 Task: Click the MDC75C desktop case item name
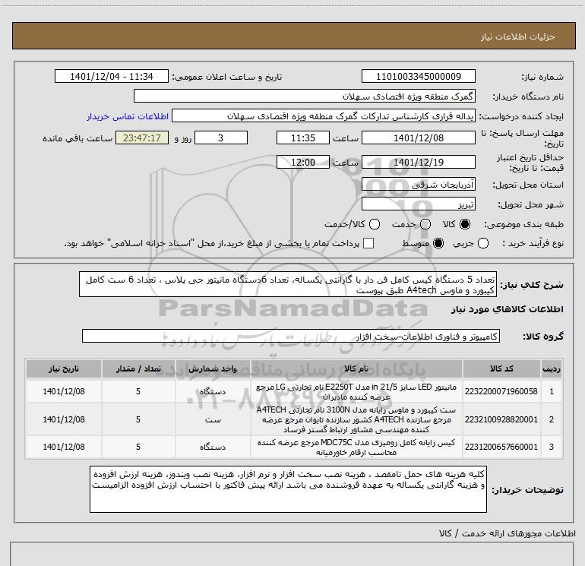tap(356, 447)
